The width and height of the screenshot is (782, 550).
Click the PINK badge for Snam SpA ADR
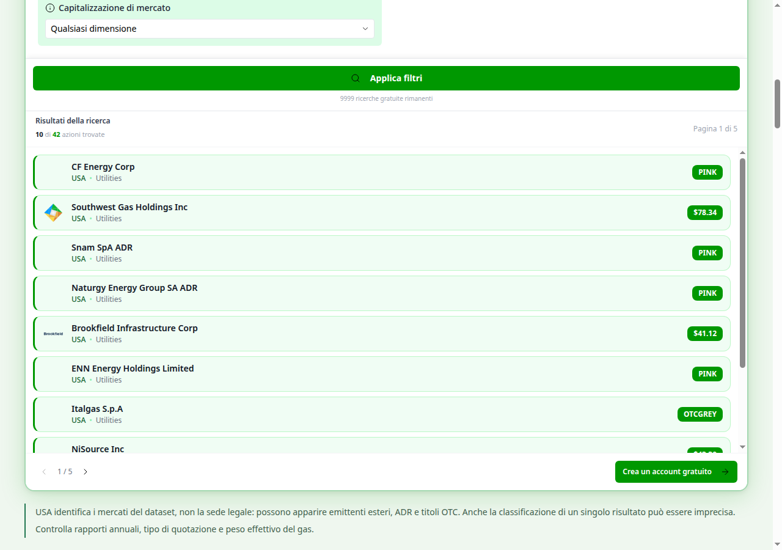[x=707, y=253]
